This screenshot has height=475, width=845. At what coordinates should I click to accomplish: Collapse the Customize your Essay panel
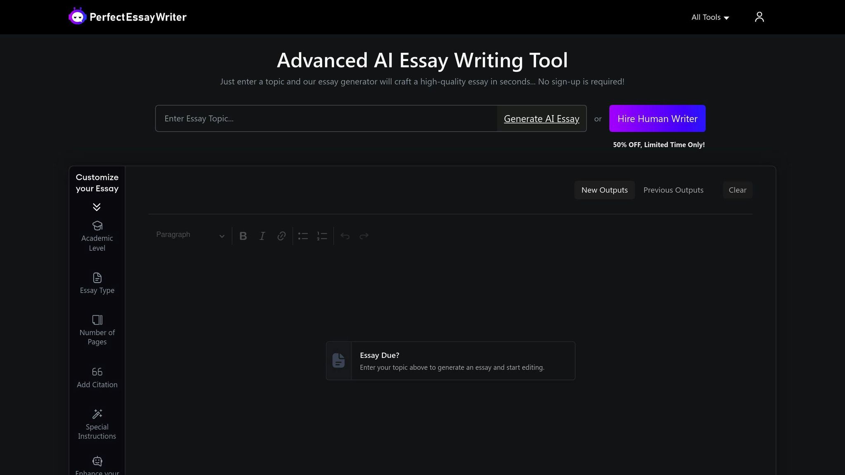click(97, 207)
